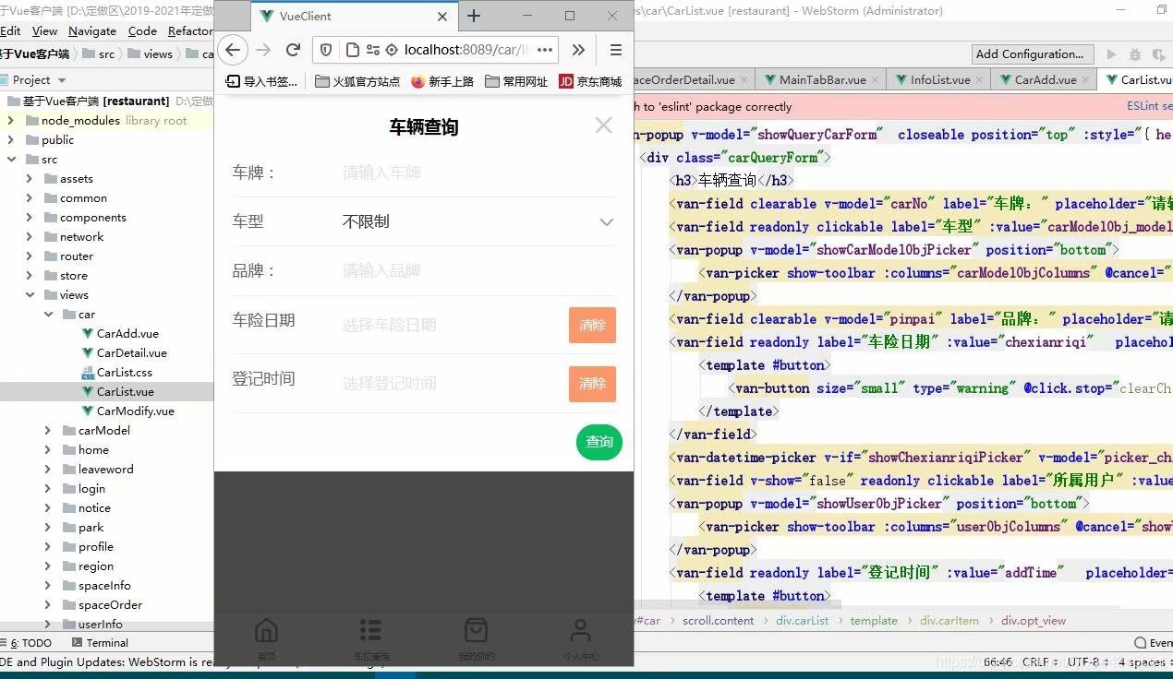Switch to MainTabBar.vue editor tab

point(820,80)
